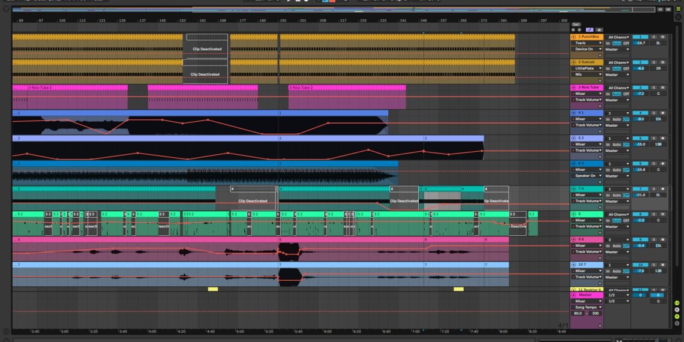The image size is (684, 342).
Task: Arm recording on track 4 1
Action: 662,113
